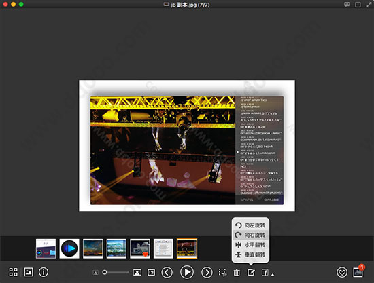Screen dimensions: 374x283
Task: Show image info panel
Action: (44, 272)
